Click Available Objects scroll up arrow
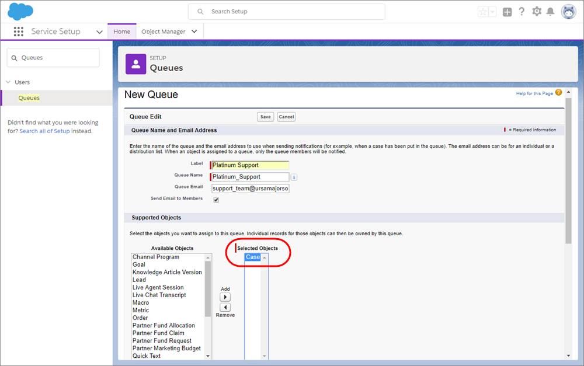 [x=208, y=257]
